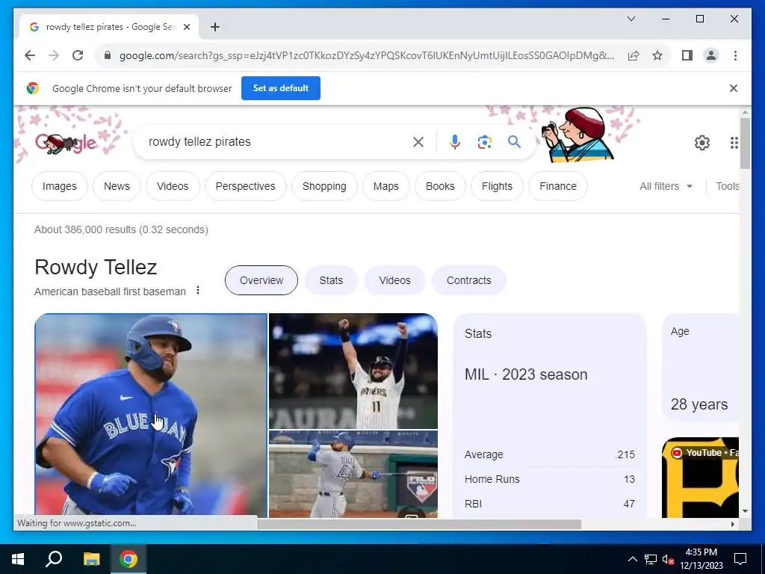Click the vertical scrollbar thumb

click(x=745, y=143)
